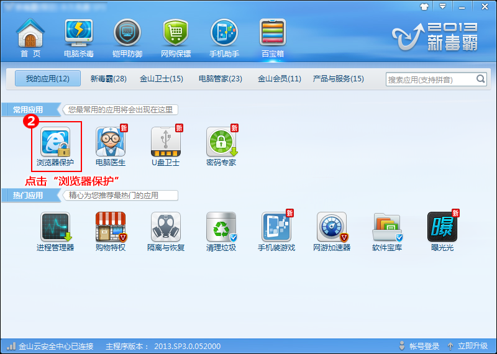Go to the 首页 home icon
Screen dimensions: 497x354
pos(30,38)
